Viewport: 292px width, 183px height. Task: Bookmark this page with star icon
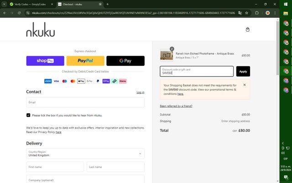point(246,13)
